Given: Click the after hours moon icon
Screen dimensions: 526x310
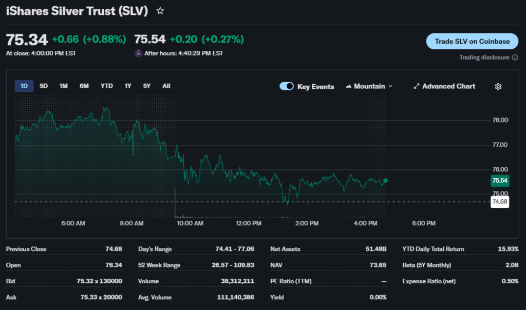Looking at the screenshot, I should pyautogui.click(x=138, y=53).
